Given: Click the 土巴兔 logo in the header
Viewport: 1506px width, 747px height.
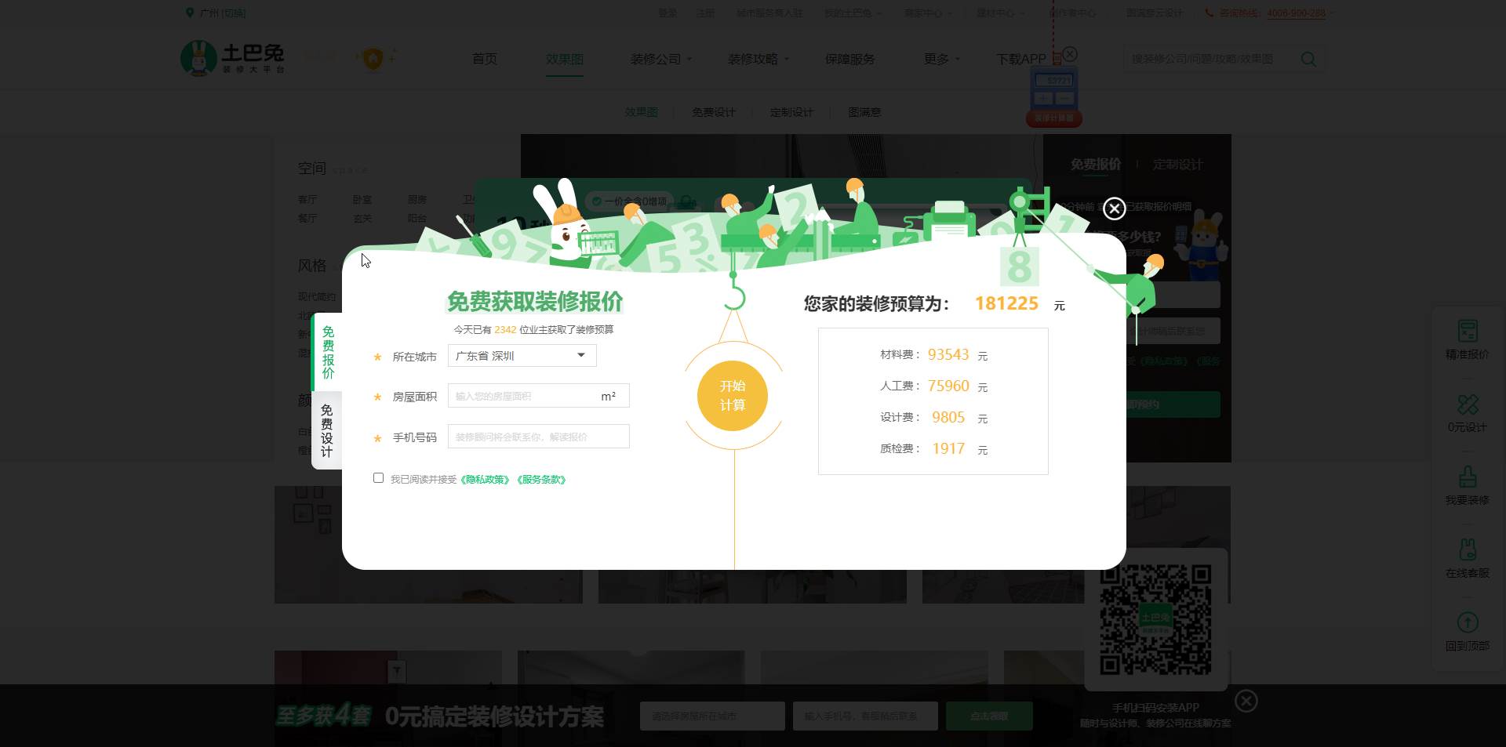Looking at the screenshot, I should (x=233, y=58).
